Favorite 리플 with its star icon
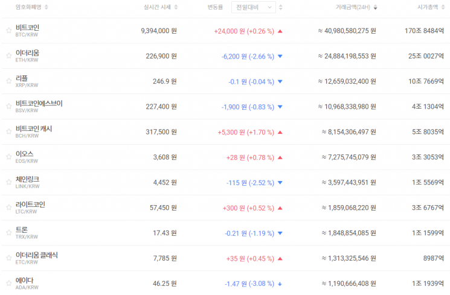Viewport: 450px width, 295px height. pos(9,81)
